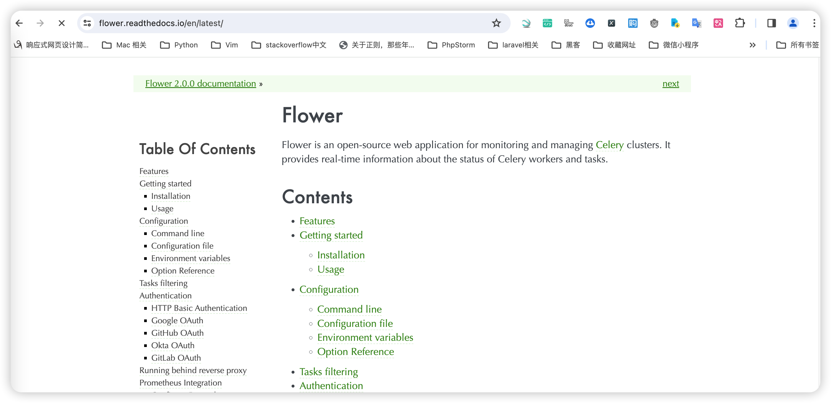This screenshot has height=403, width=831.
Task: Open Prometheus Integration in the sidebar
Action: click(180, 383)
